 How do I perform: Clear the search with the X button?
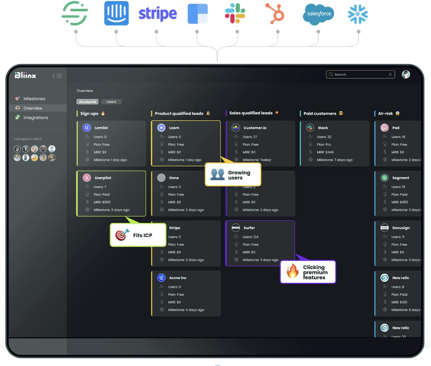[x=390, y=75]
